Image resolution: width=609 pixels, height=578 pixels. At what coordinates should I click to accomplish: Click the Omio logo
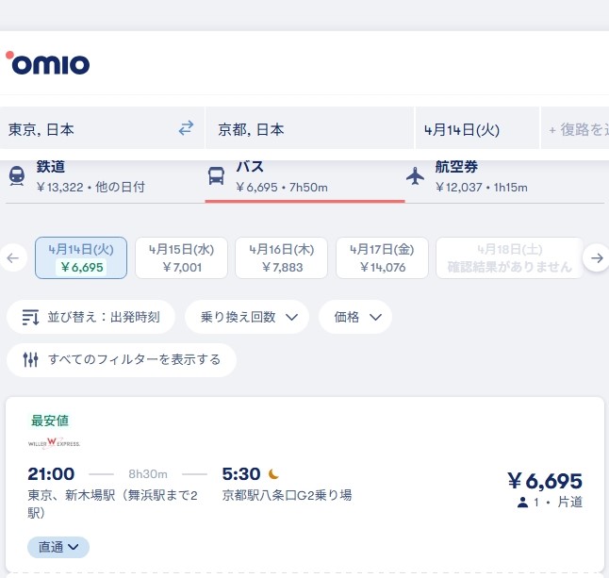click(x=48, y=63)
